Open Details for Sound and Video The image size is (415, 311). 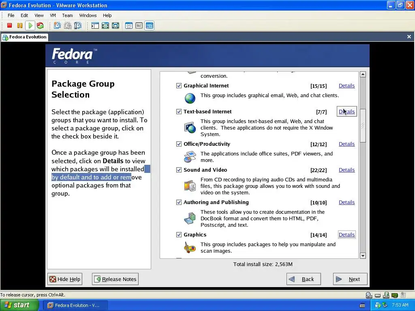347,170
